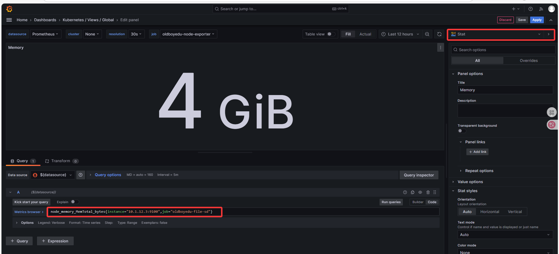The image size is (559, 254).
Task: Open the help question mark icon
Action: (x=530, y=9)
